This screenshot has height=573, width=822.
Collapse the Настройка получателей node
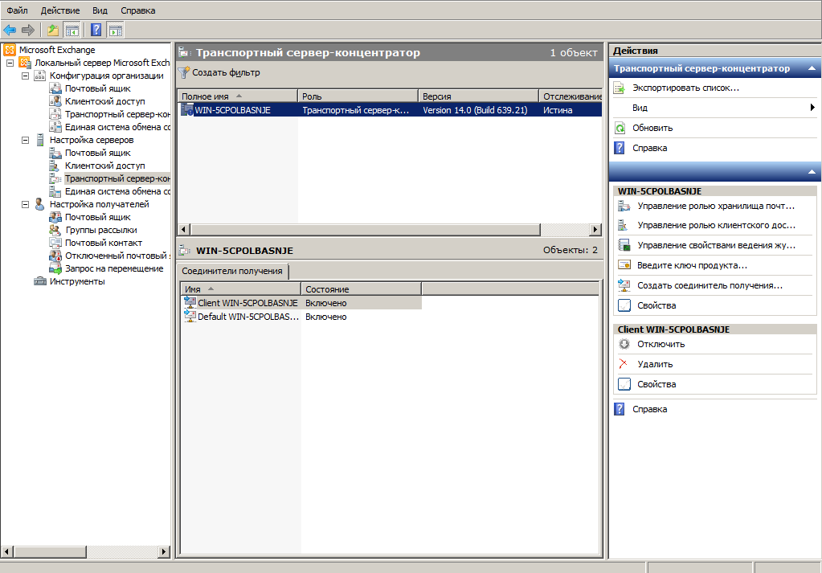click(x=25, y=204)
